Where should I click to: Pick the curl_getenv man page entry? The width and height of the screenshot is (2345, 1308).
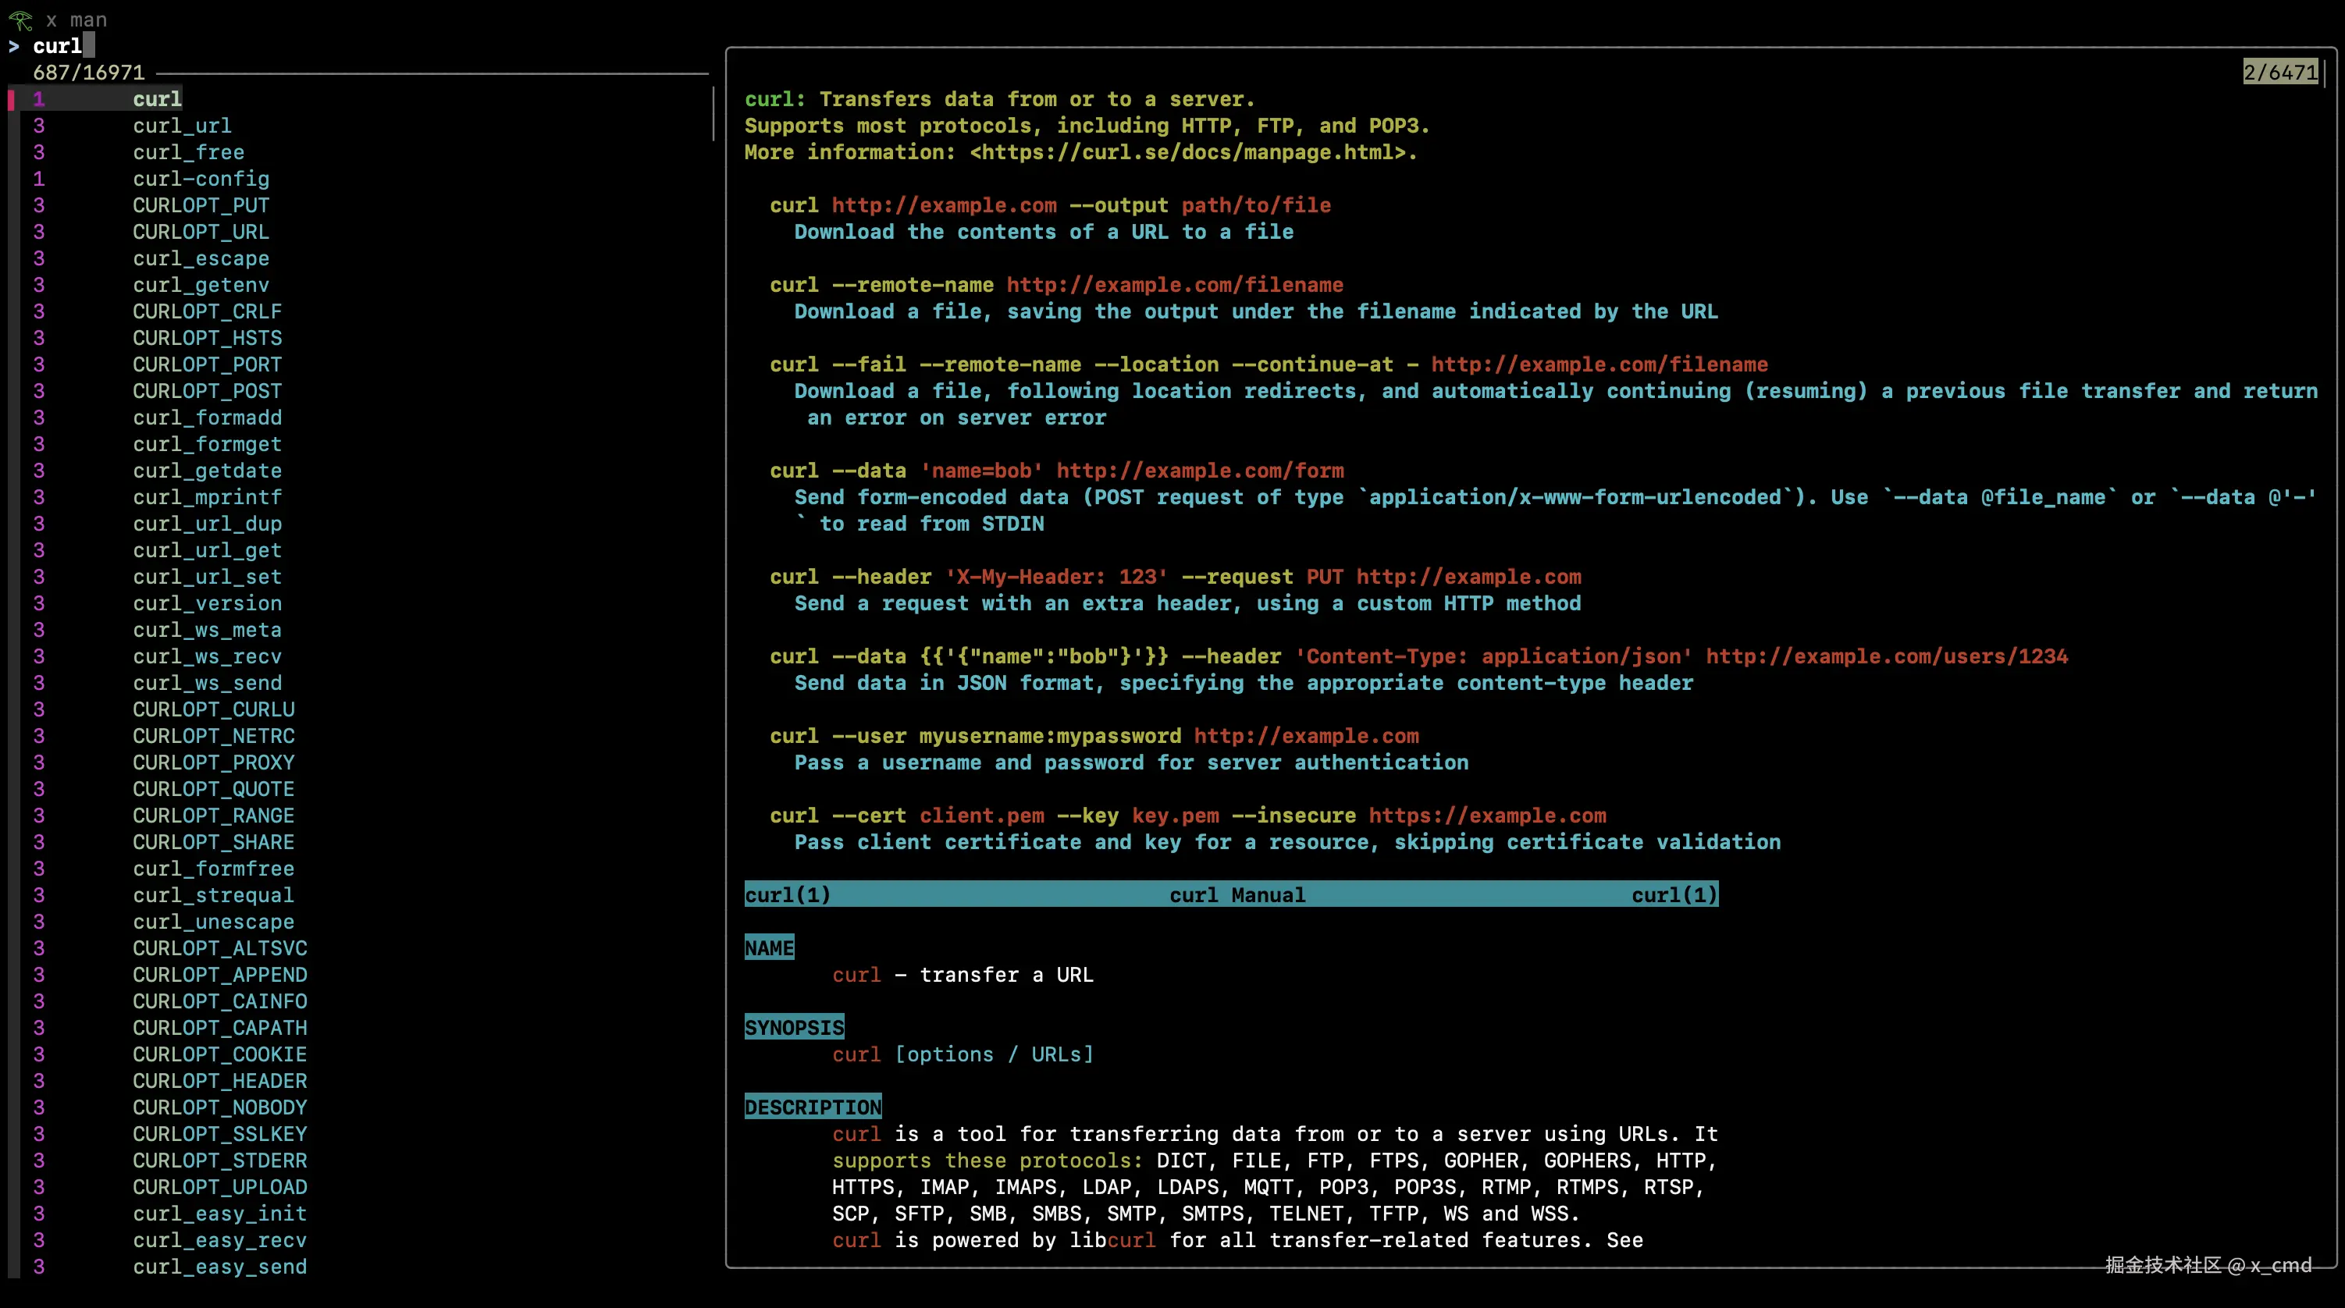click(201, 285)
